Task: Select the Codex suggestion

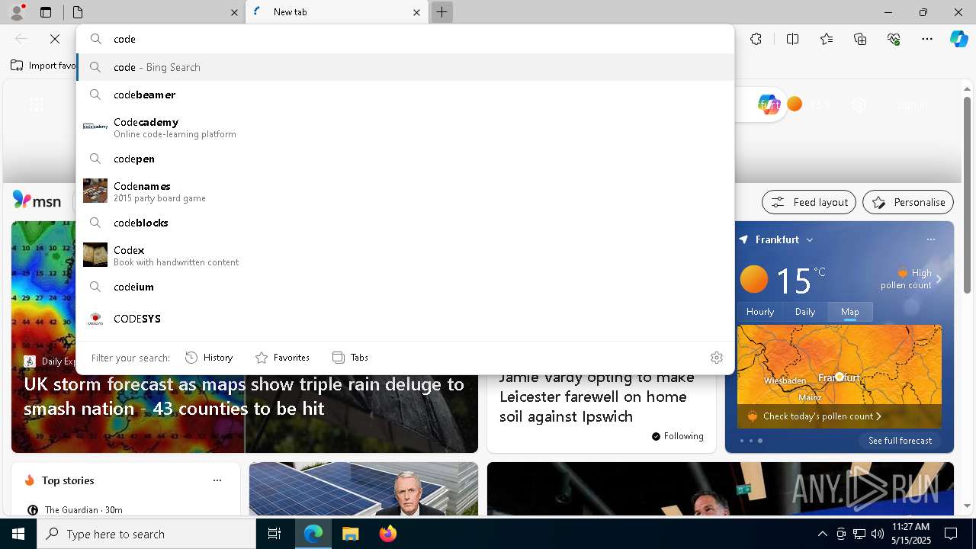Action: [x=405, y=255]
